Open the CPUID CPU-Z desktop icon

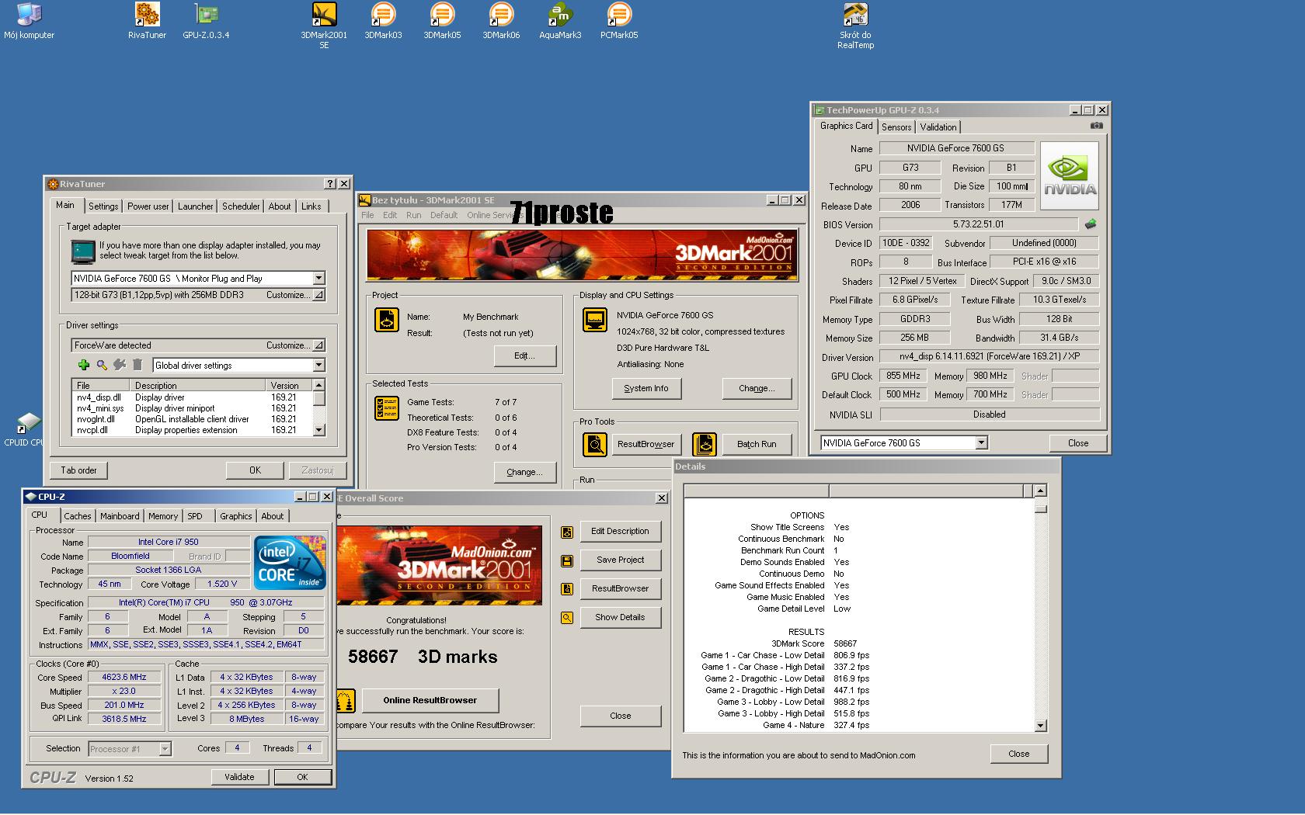coord(28,429)
